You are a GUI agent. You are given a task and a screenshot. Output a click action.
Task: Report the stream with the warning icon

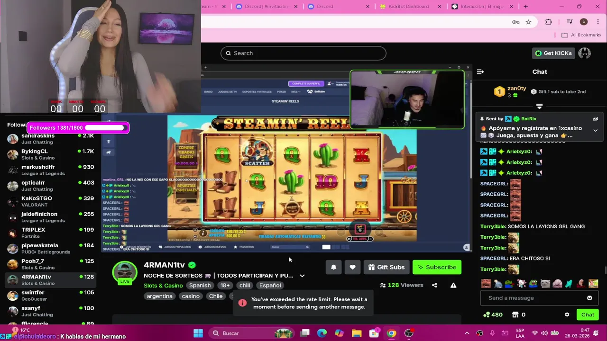(453, 285)
